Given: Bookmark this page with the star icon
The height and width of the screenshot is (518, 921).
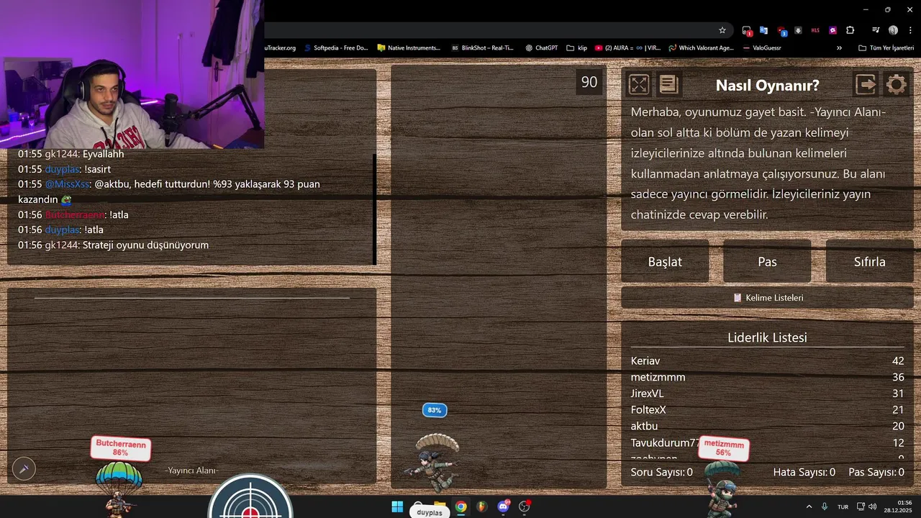Looking at the screenshot, I should (x=722, y=30).
